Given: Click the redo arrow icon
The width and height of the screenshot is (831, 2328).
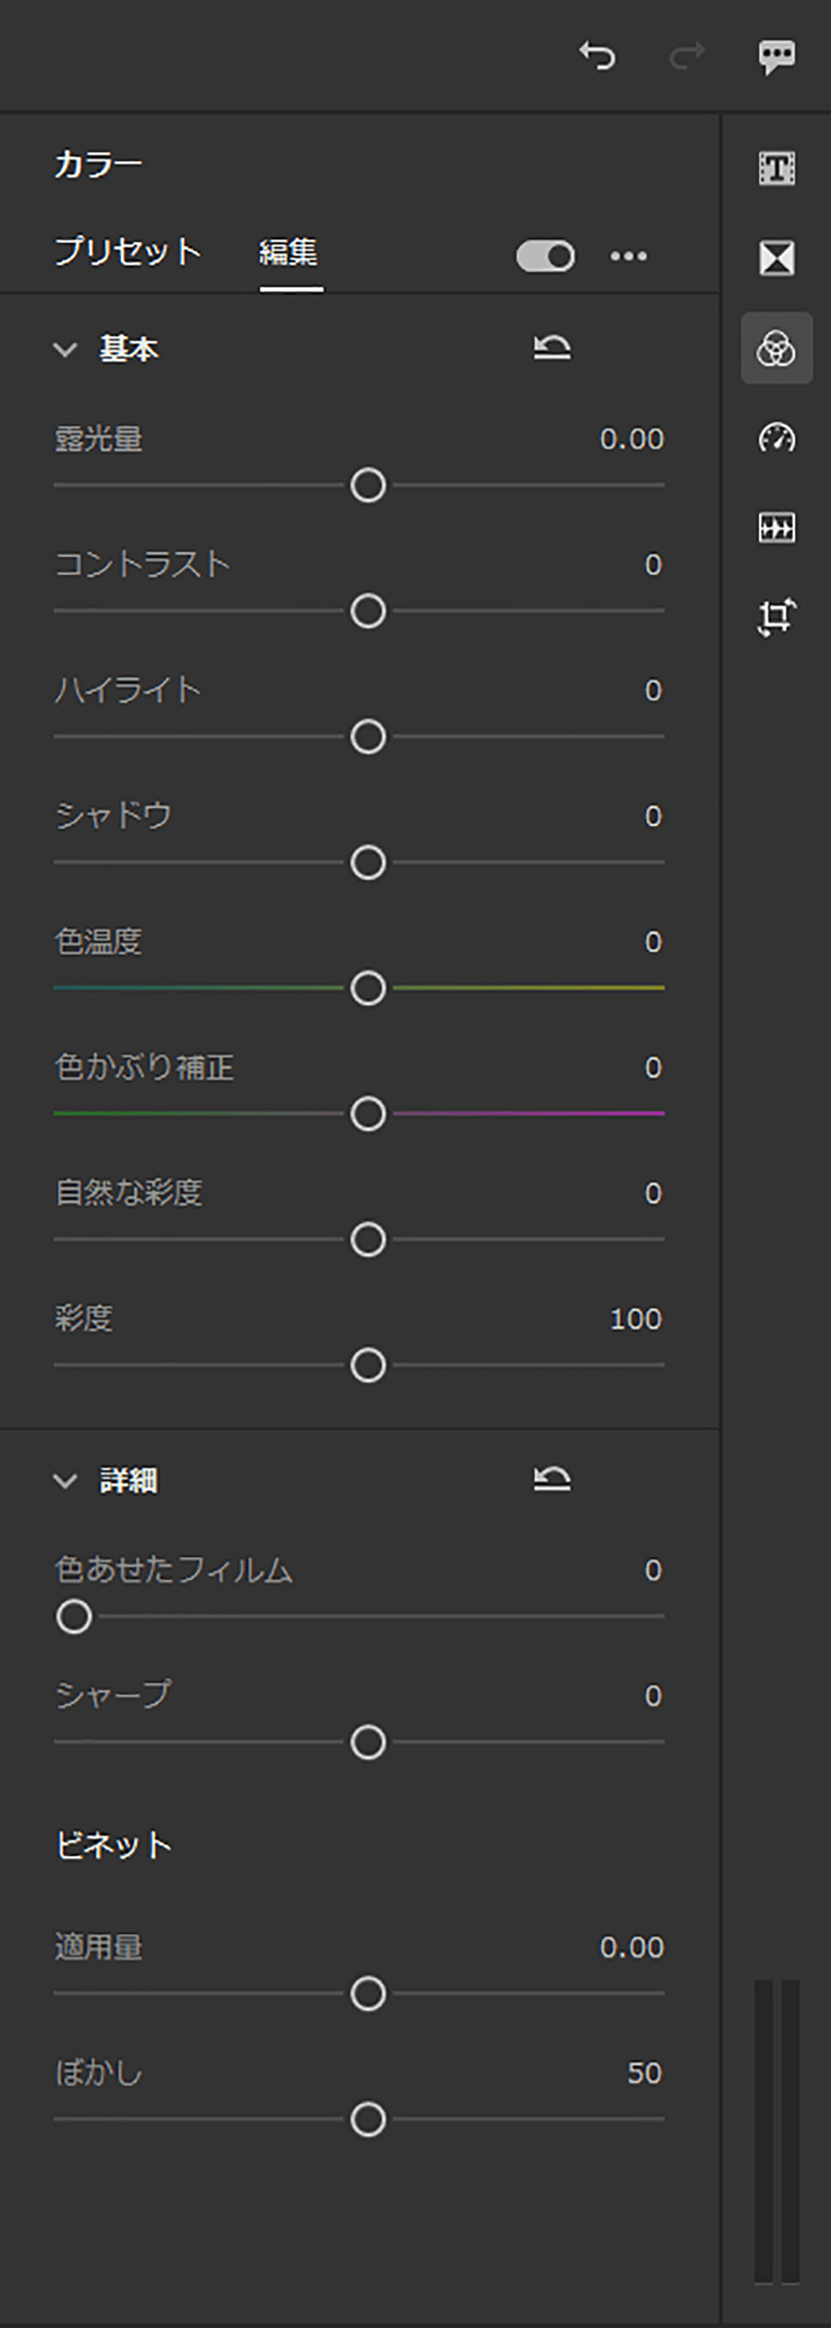Looking at the screenshot, I should [x=686, y=56].
